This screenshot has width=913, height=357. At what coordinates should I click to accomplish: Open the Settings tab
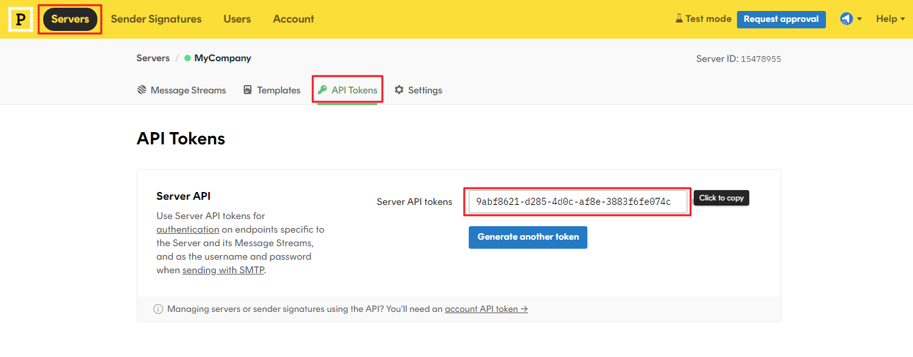[418, 90]
